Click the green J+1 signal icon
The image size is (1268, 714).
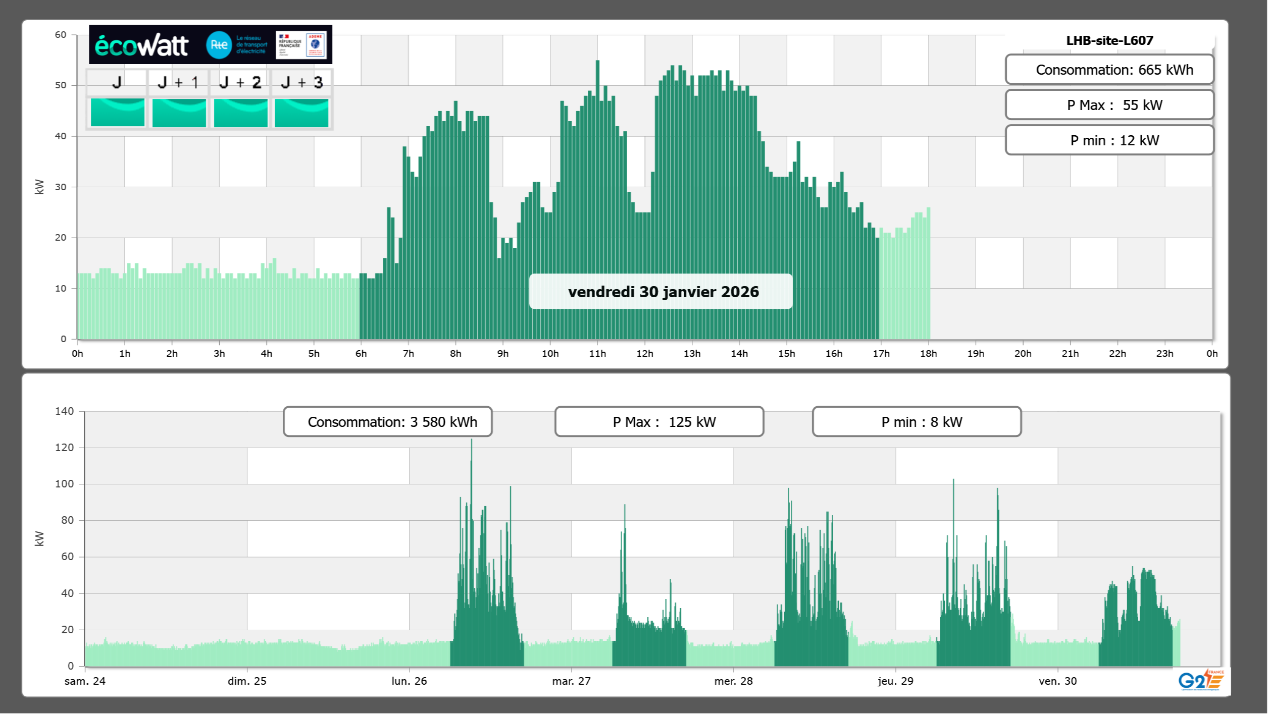pos(179,112)
